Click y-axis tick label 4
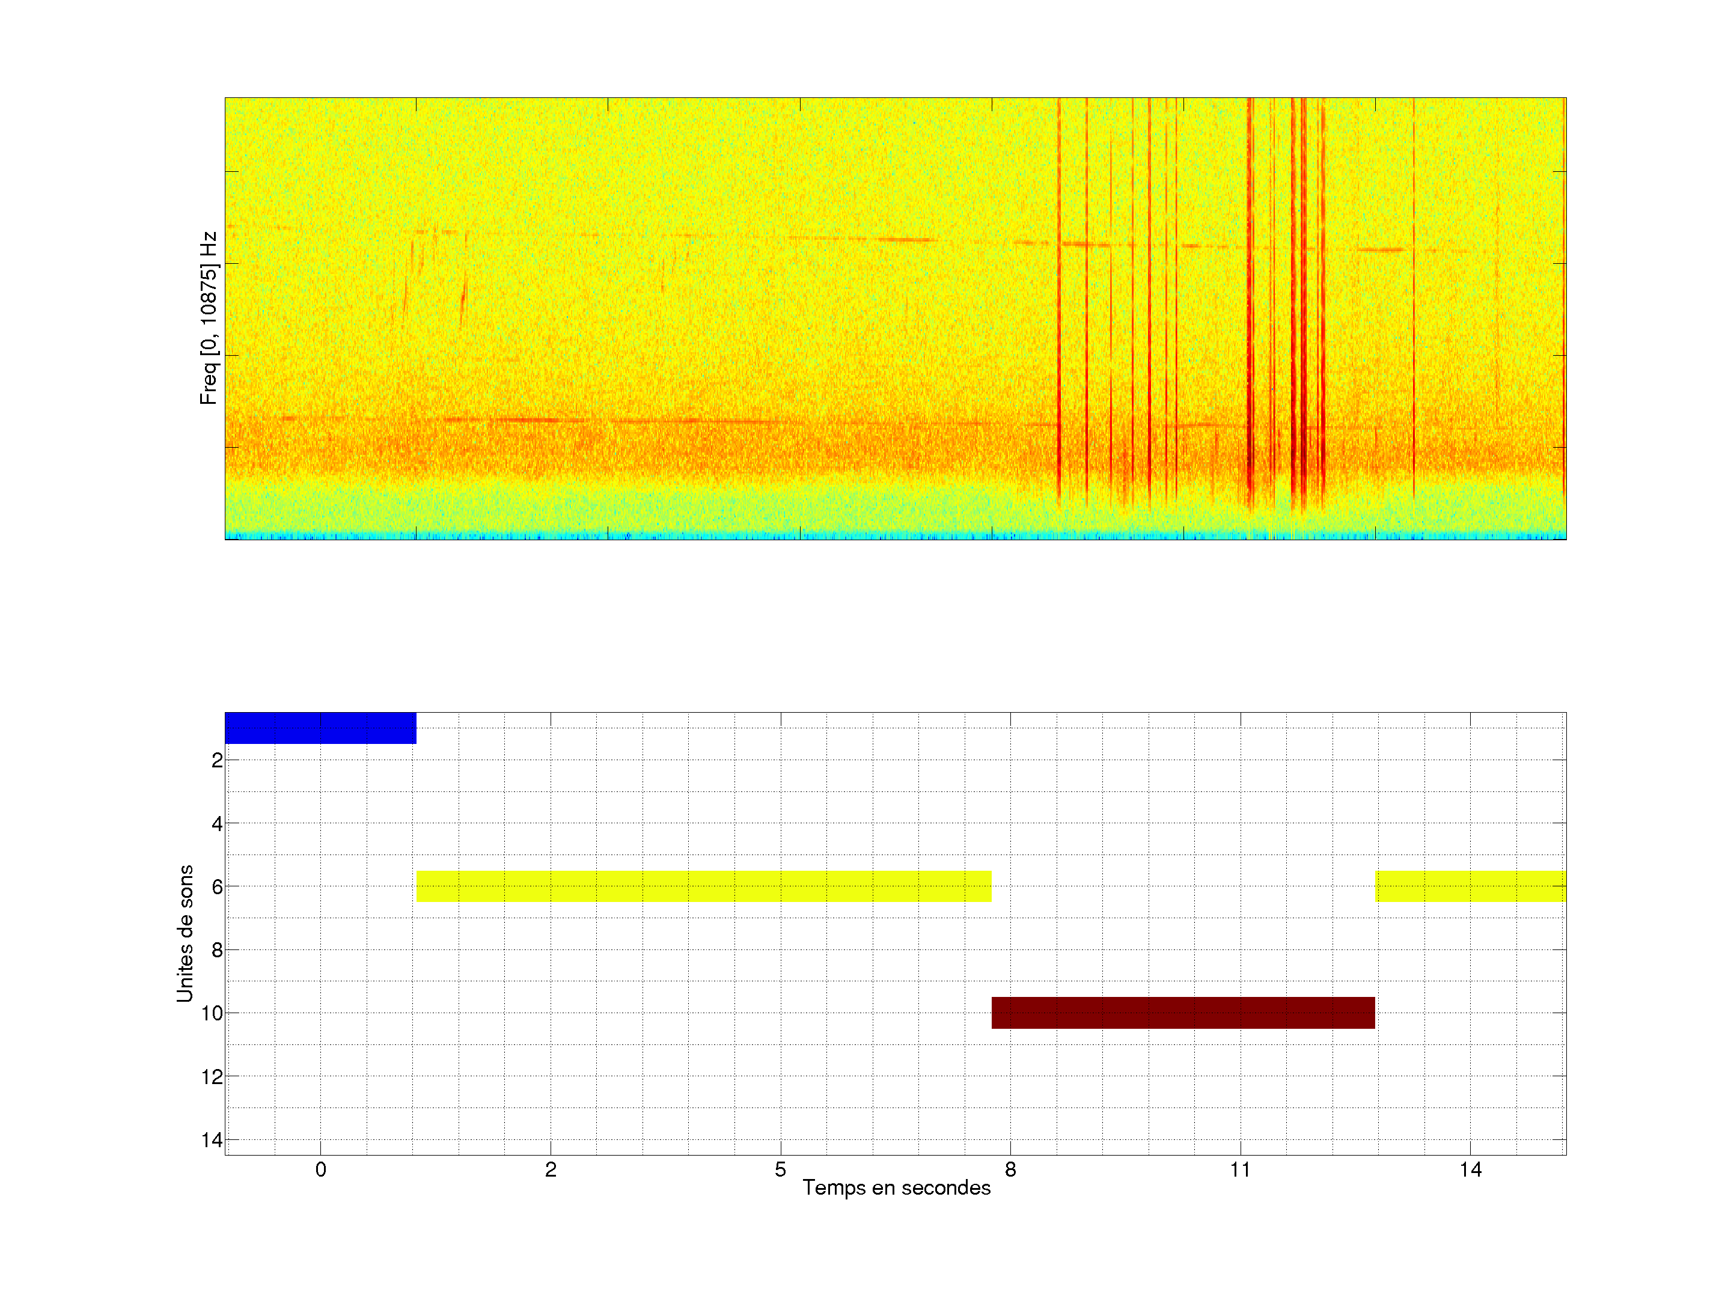1731x1298 pixels. coord(217,824)
